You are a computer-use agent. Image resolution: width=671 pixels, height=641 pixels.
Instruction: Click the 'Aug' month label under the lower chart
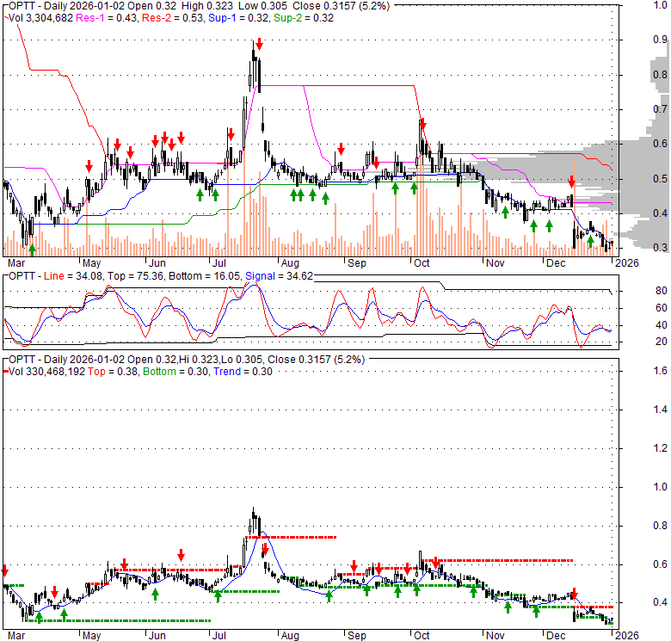pos(290,636)
